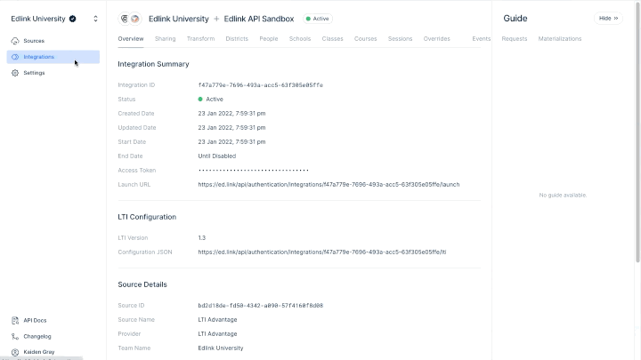Image resolution: width=641 pixels, height=360 pixels.
Task: Click the LTI Version value 1.3
Action: coord(202,238)
